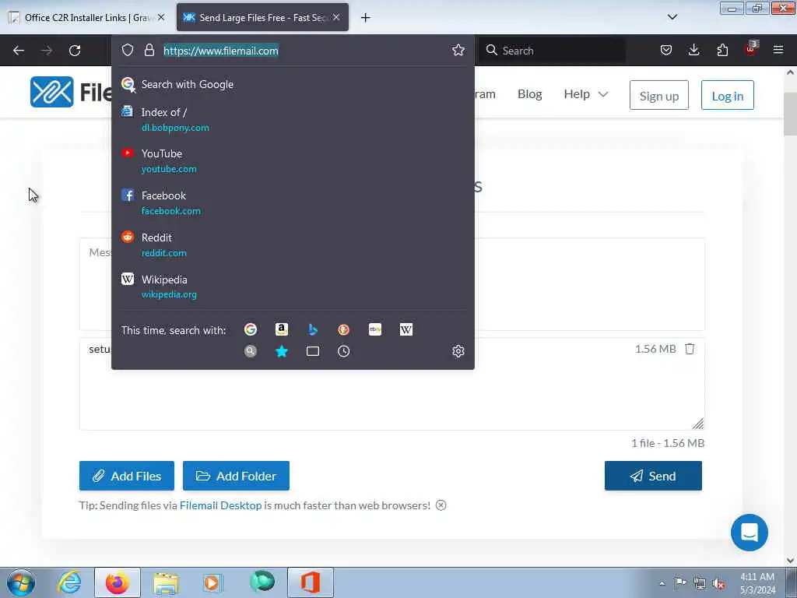Image resolution: width=797 pixels, height=598 pixels.
Task: Click the Sign up button
Action: (x=658, y=95)
